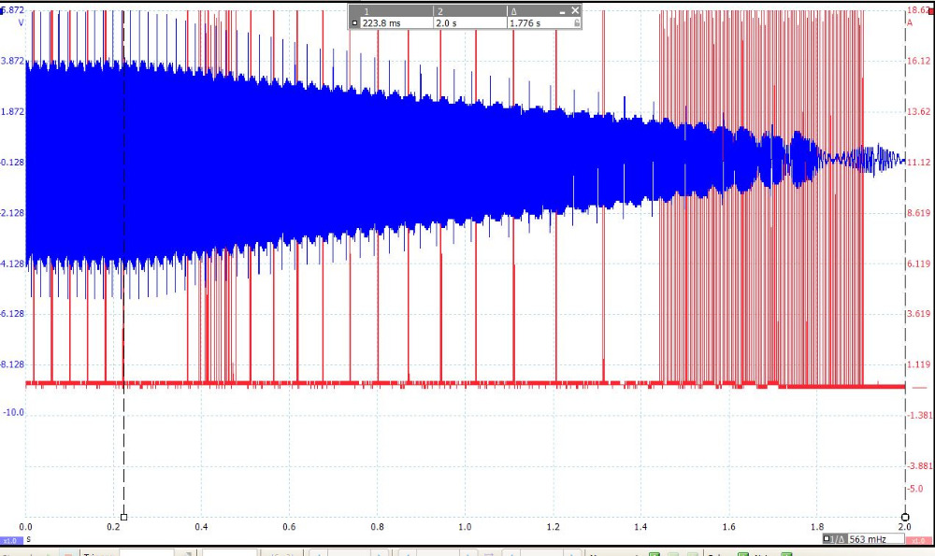Viewport: 935px width, 556px height.
Task: Grab the square time ruler handle near 0.2 s
Action: [123, 517]
